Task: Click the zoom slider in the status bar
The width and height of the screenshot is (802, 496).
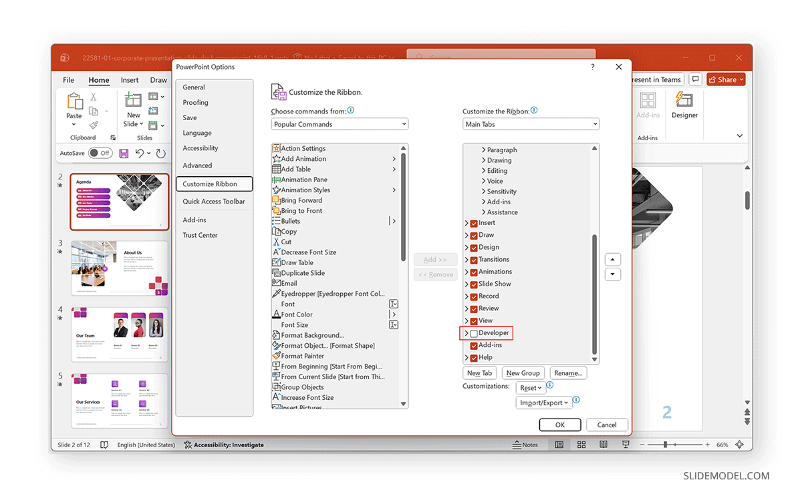Action: pyautogui.click(x=665, y=445)
